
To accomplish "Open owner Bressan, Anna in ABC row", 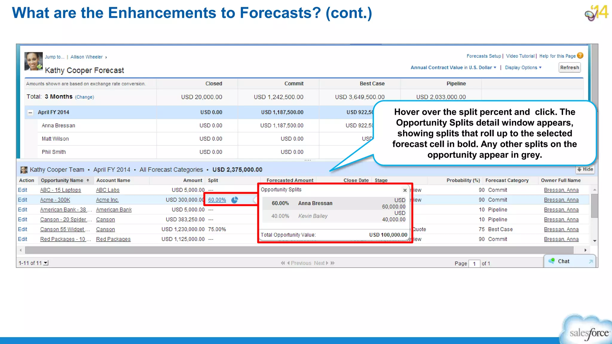I will [x=561, y=190].
